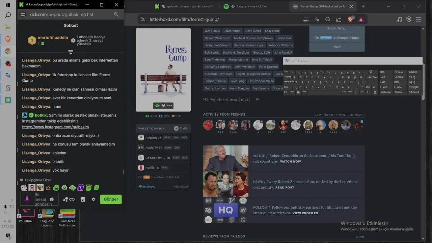Switch to the gulbakim Stream tab
This screenshot has width=432, height=243.
pos(185,6)
